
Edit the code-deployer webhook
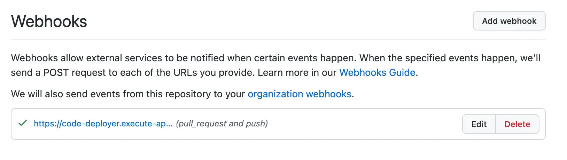point(479,124)
